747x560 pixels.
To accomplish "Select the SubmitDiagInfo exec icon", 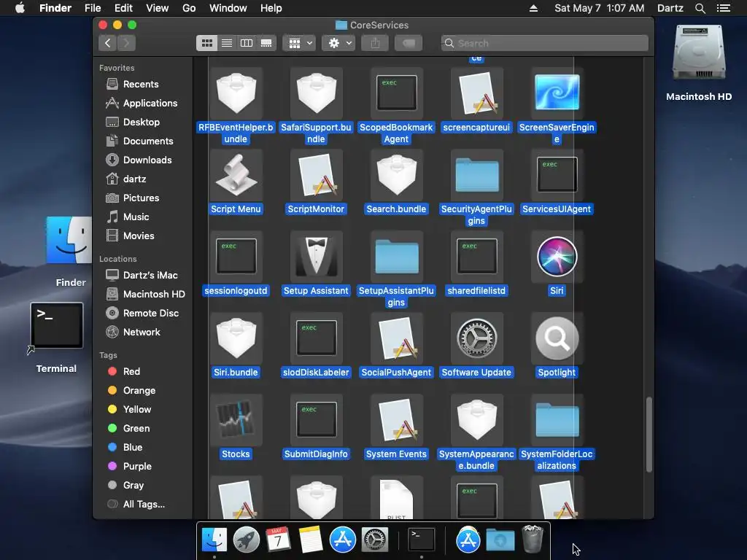I will pyautogui.click(x=317, y=420).
